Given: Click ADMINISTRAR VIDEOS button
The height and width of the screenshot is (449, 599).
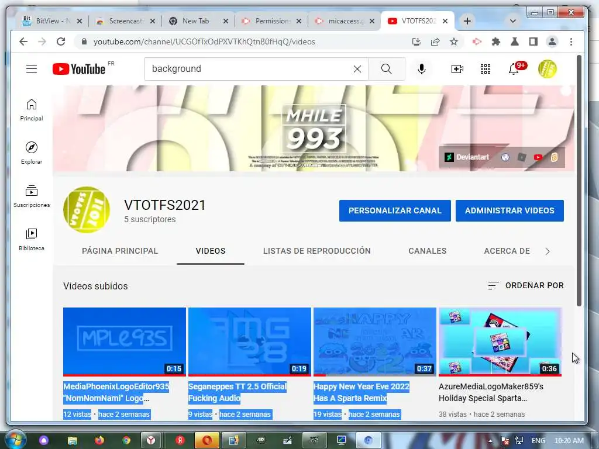Looking at the screenshot, I should (510, 210).
